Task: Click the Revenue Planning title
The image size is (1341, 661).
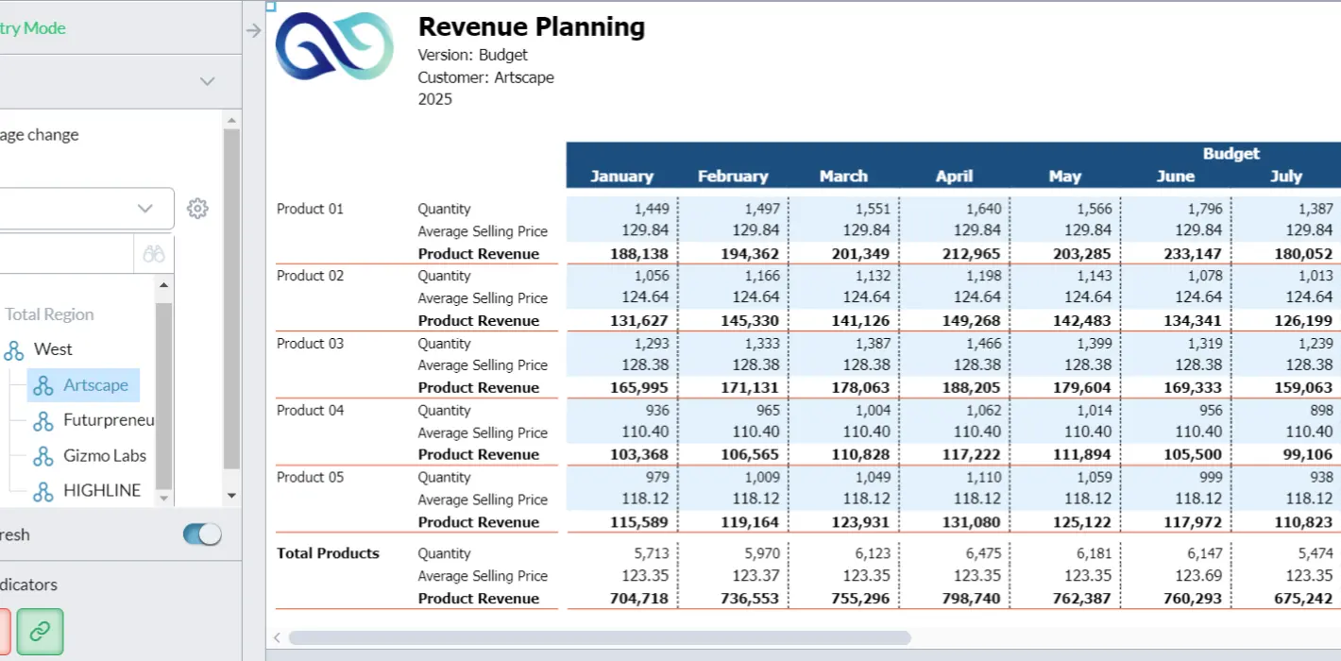Action: (532, 26)
